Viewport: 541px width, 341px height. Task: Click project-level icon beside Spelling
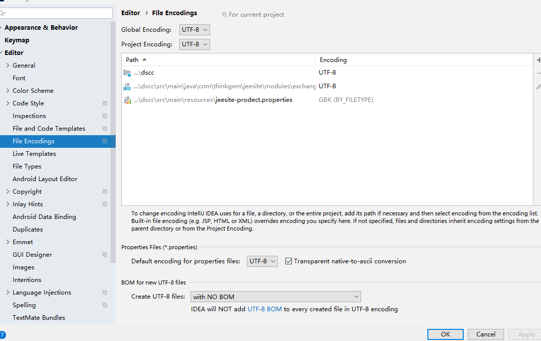(105, 305)
